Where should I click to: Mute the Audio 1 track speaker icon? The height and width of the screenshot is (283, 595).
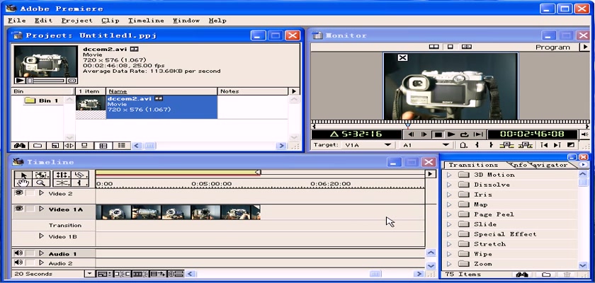point(18,253)
